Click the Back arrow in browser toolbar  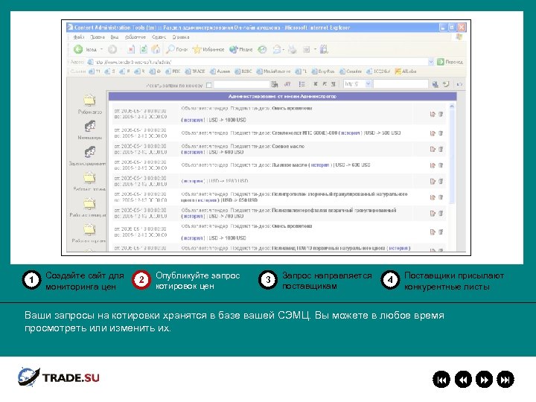(x=78, y=49)
